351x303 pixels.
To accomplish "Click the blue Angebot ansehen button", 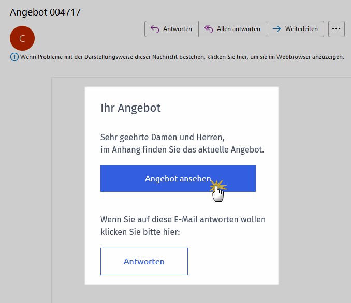I will [x=178, y=179].
